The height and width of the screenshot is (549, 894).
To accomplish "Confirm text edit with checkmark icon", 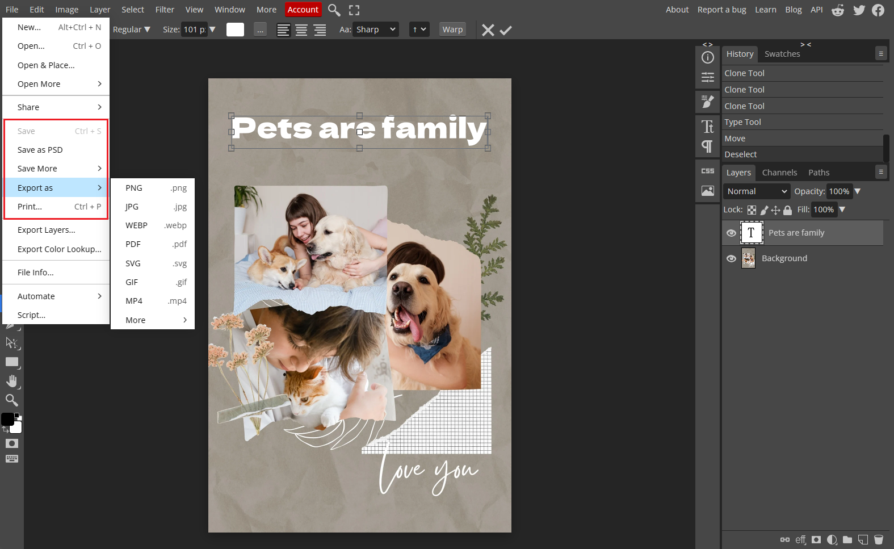I will tap(506, 30).
